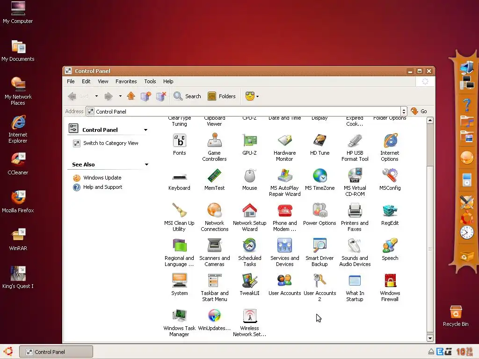Open Windows Firewall icon
Image resolution: width=479 pixels, height=359 pixels.
390,287
